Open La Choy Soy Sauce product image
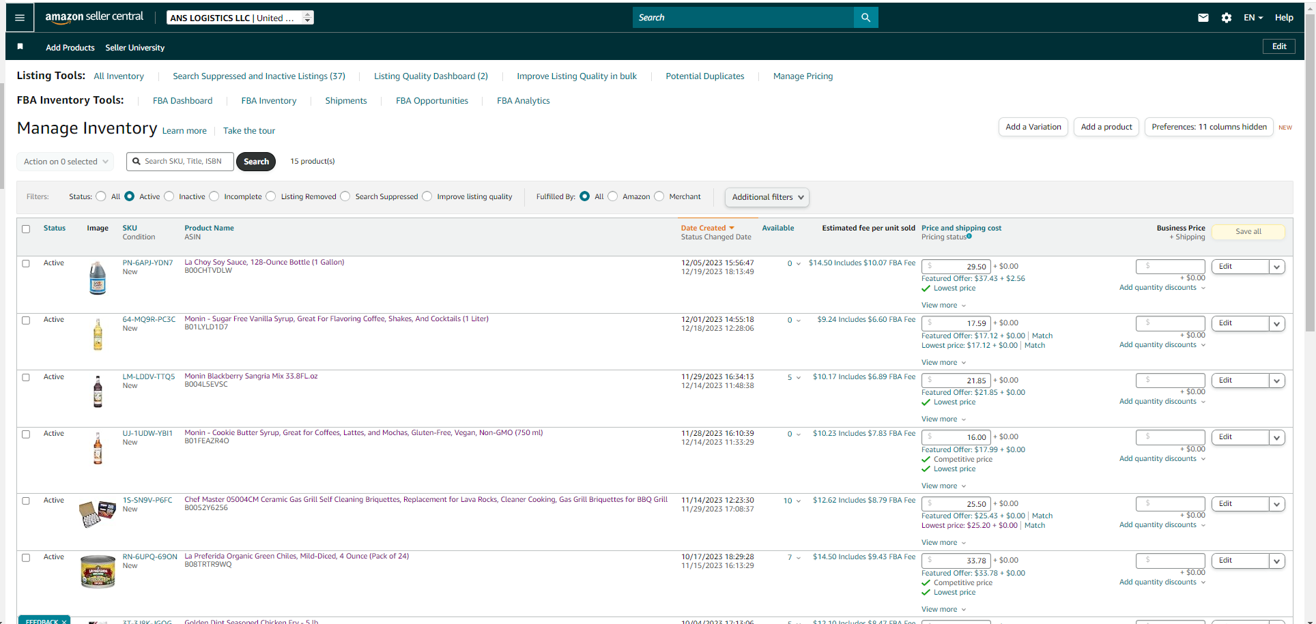The width and height of the screenshot is (1316, 624). click(98, 278)
